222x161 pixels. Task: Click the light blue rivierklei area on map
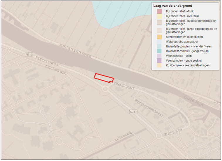(120, 13)
